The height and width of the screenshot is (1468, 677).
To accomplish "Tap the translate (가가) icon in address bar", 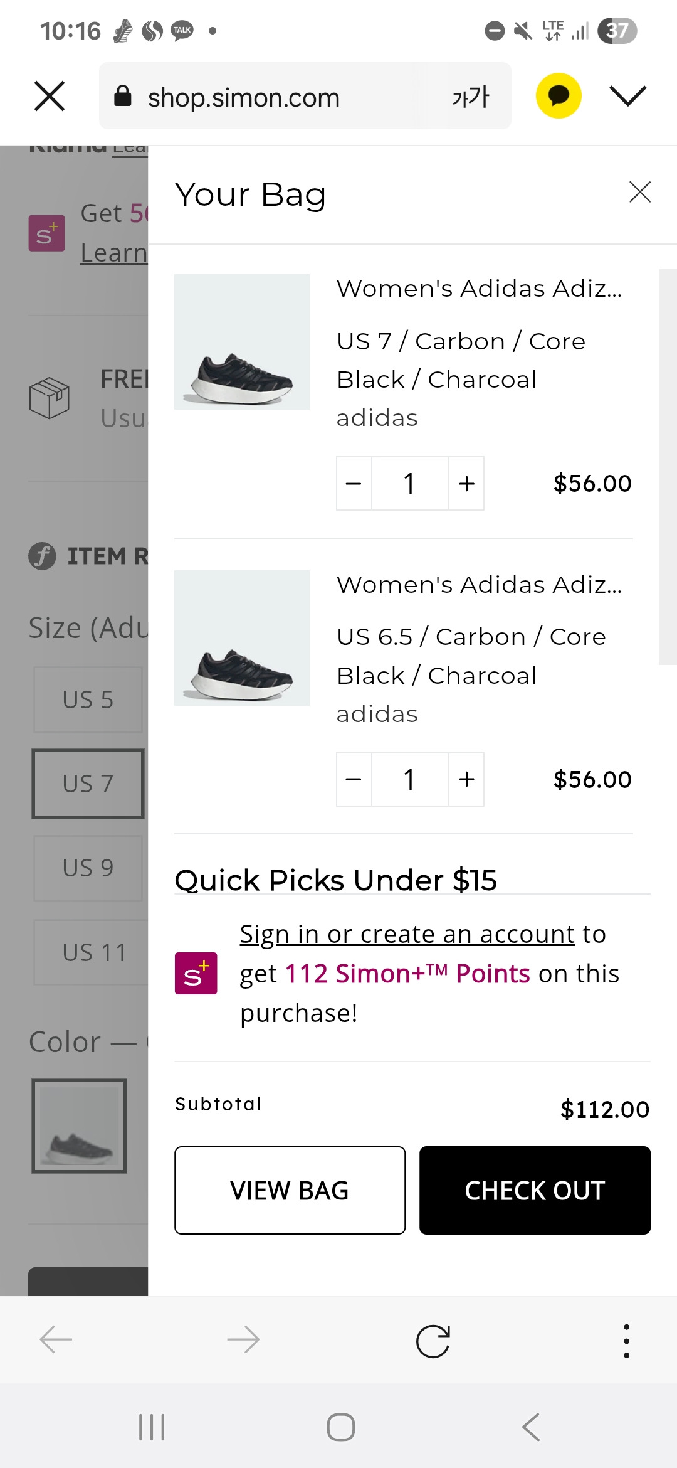I will tap(470, 97).
